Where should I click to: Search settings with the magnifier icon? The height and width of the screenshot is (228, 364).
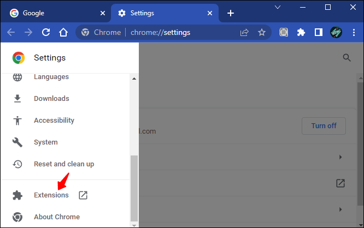click(x=347, y=57)
